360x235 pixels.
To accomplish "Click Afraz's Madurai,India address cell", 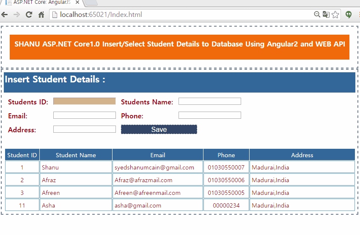I will click(x=302, y=180).
